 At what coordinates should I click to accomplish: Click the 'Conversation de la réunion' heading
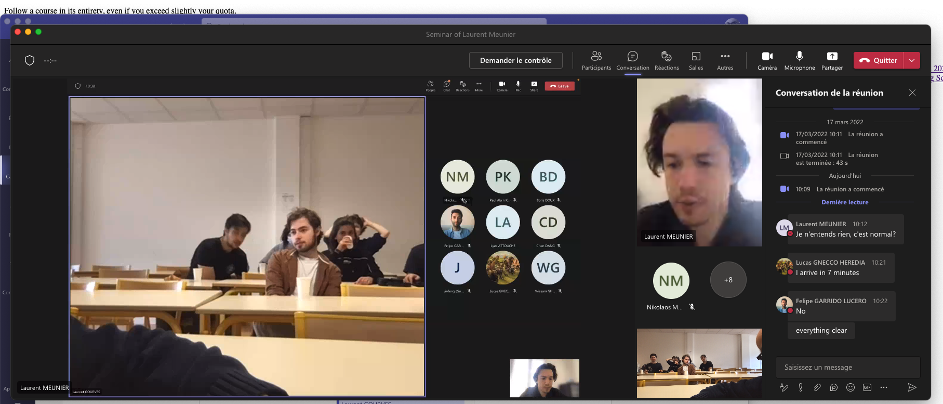click(829, 93)
